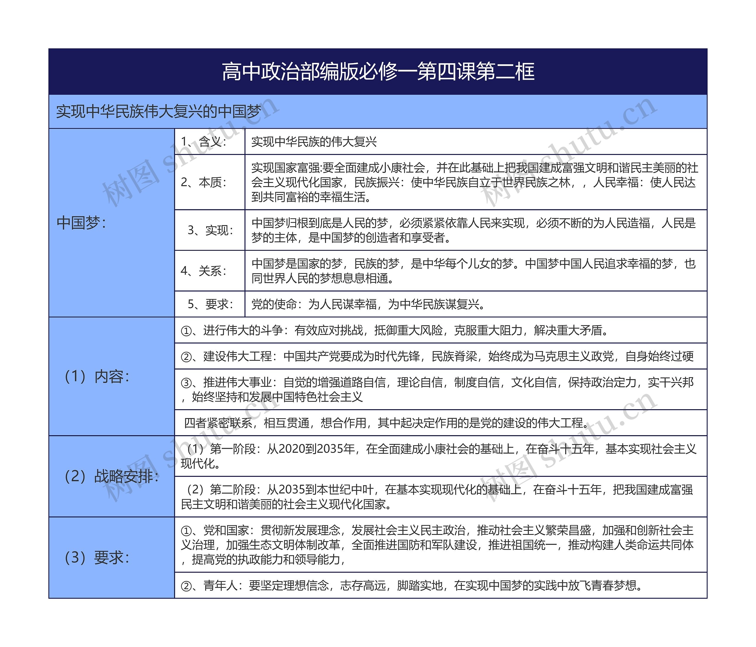Select the （1）内容： category cell
The height and width of the screenshot is (647, 756).
[x=112, y=376]
